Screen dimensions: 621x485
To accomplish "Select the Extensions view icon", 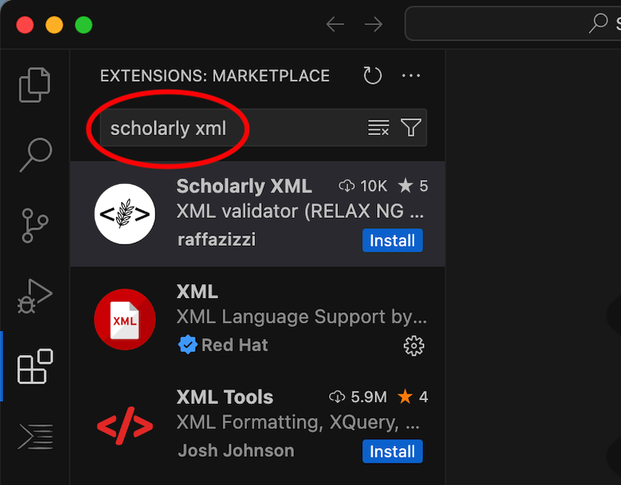I will [34, 366].
